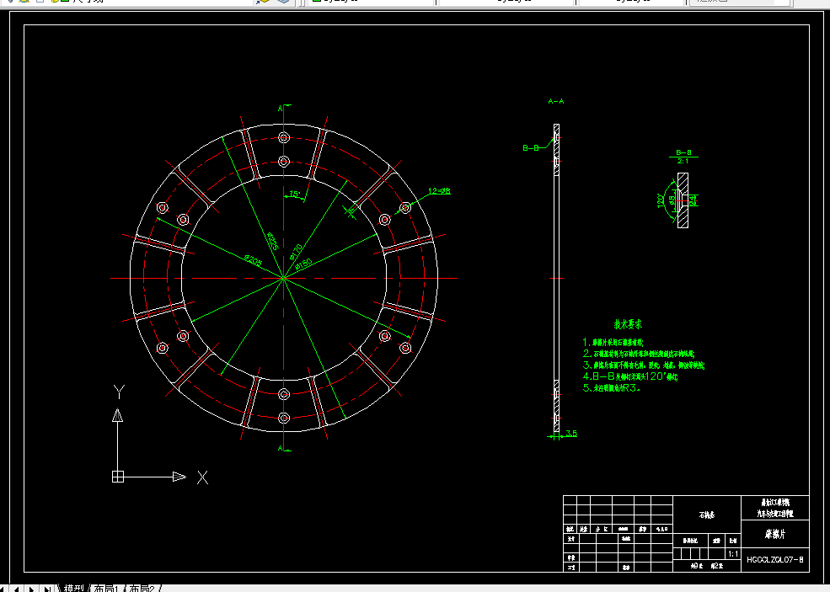Select technical note 4 mentioning B-B 120°
The height and width of the screenshot is (592, 830).
pos(630,376)
